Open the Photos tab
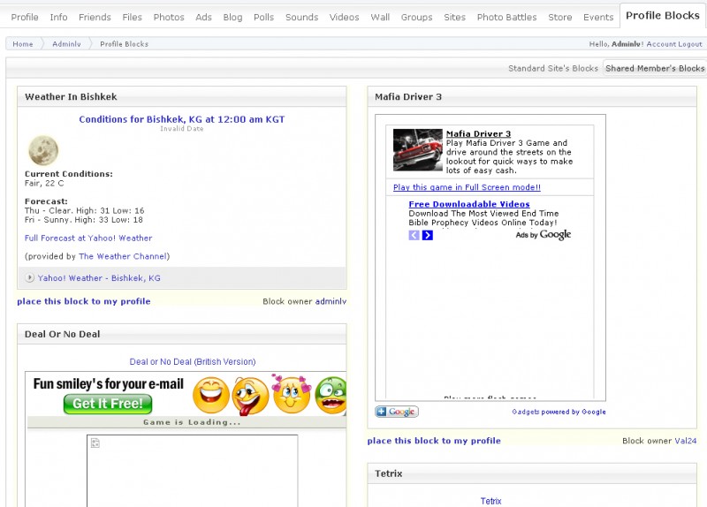The width and height of the screenshot is (707, 507). point(169,17)
